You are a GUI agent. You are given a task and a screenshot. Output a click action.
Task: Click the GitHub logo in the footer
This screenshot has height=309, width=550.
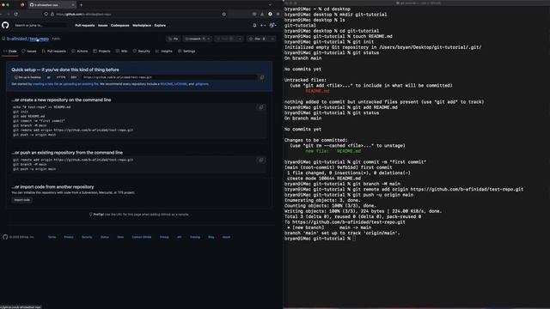pyautogui.click(x=5, y=237)
